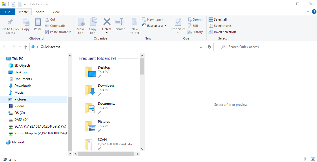Open Recent locations dropdown arrow

point(20,47)
